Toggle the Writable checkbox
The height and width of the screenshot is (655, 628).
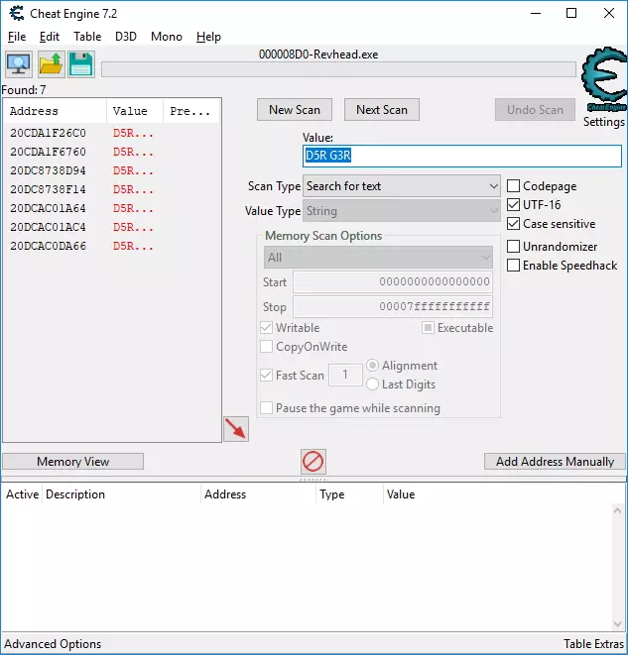coord(266,327)
